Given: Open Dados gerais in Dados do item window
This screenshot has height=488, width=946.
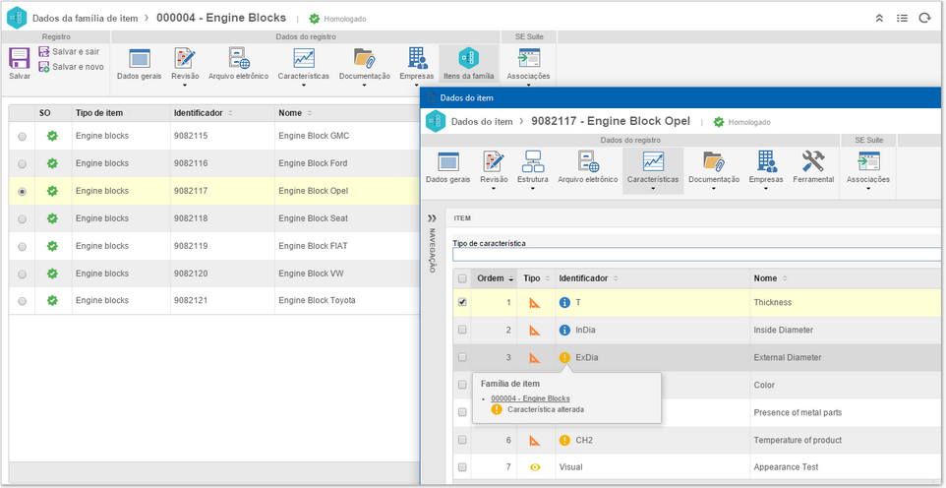Looking at the screenshot, I should (448, 167).
